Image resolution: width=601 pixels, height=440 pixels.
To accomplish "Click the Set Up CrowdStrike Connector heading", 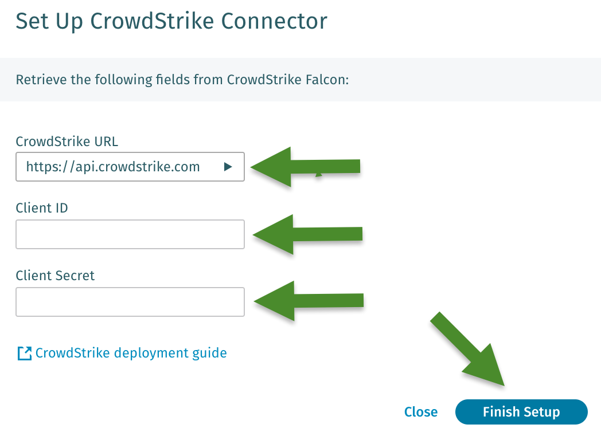I will click(x=171, y=21).
